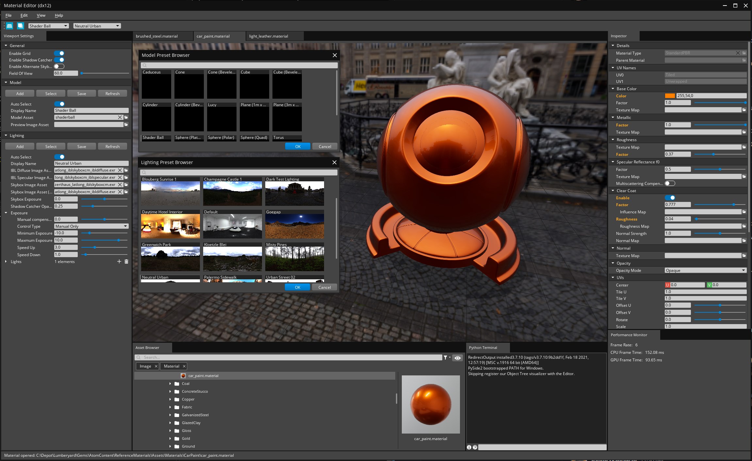752x461 pixels.
Task: Click the eye preview icon in Asset Browser
Action: point(457,358)
